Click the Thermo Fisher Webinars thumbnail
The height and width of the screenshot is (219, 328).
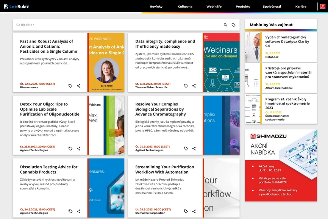point(222,63)
